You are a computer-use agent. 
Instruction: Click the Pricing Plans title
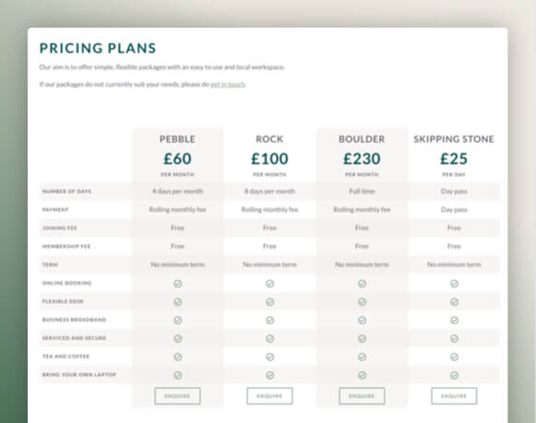tap(98, 48)
